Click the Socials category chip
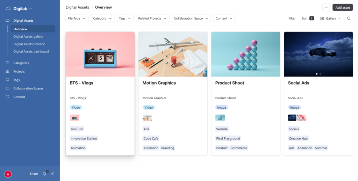Image resolution: width=358 pixels, height=181 pixels. (x=294, y=129)
